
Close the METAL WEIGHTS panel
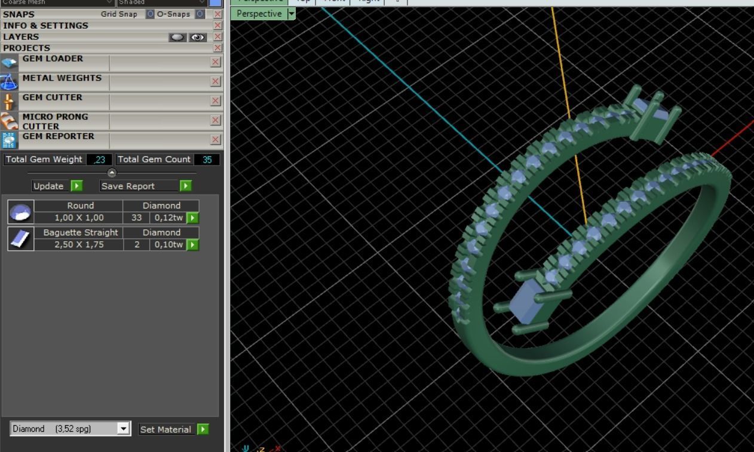click(x=216, y=81)
